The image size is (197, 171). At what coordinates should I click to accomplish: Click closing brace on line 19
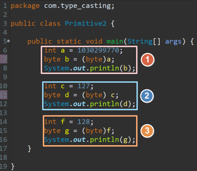pos(13,166)
